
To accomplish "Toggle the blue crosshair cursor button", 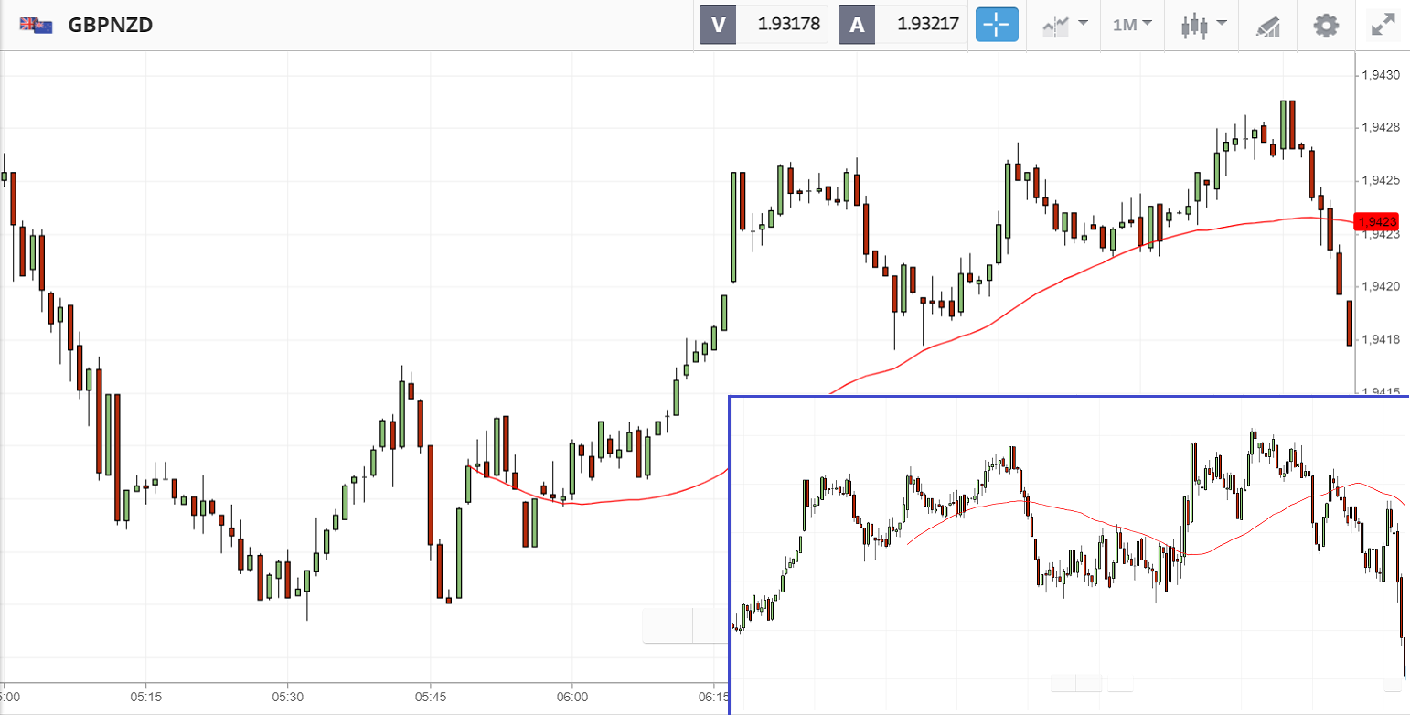I will point(998,25).
